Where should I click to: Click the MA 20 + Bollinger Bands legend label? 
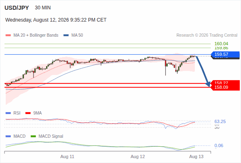coord(36,35)
